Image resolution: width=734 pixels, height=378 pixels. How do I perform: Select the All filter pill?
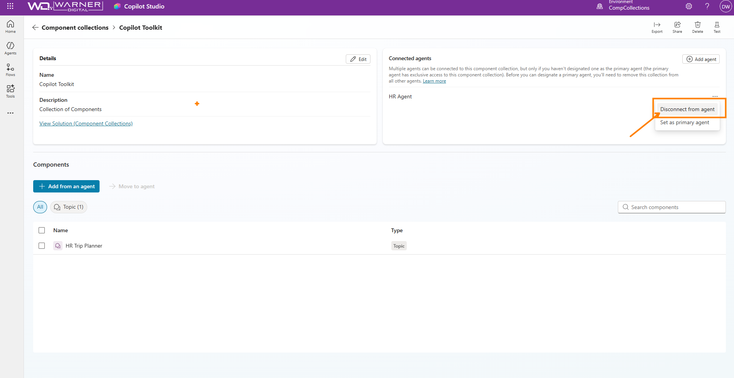point(40,207)
